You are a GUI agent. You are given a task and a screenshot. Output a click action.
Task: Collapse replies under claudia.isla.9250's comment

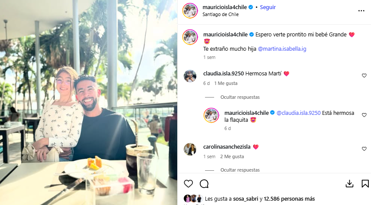tap(240, 97)
